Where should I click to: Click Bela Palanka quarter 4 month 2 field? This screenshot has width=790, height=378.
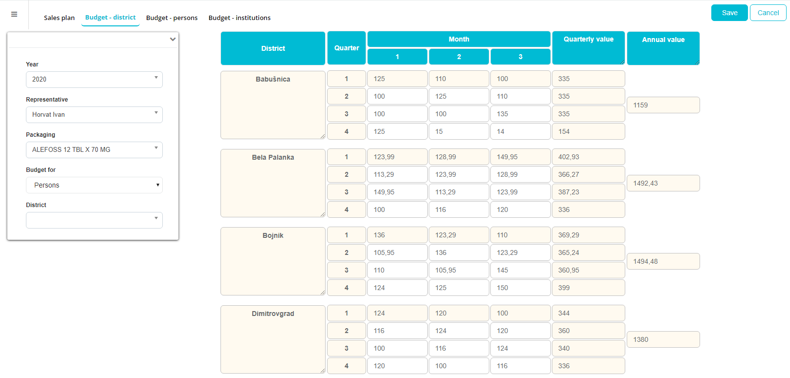click(x=459, y=210)
